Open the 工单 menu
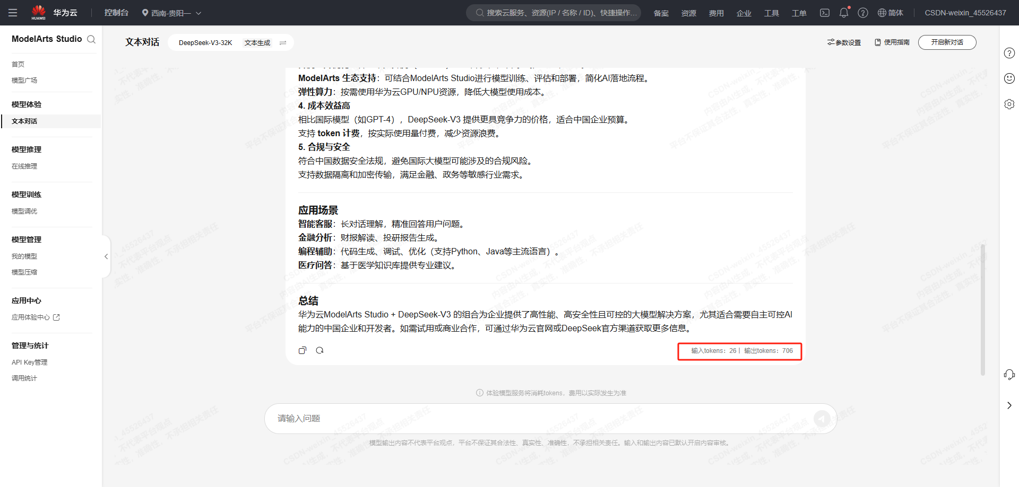The height and width of the screenshot is (487, 1019). [799, 13]
